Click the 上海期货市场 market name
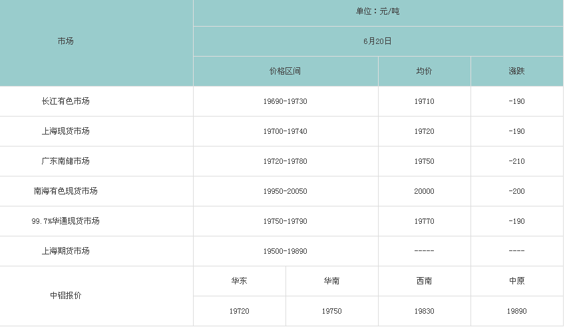Screen dimensions: 565x327 click(65, 251)
